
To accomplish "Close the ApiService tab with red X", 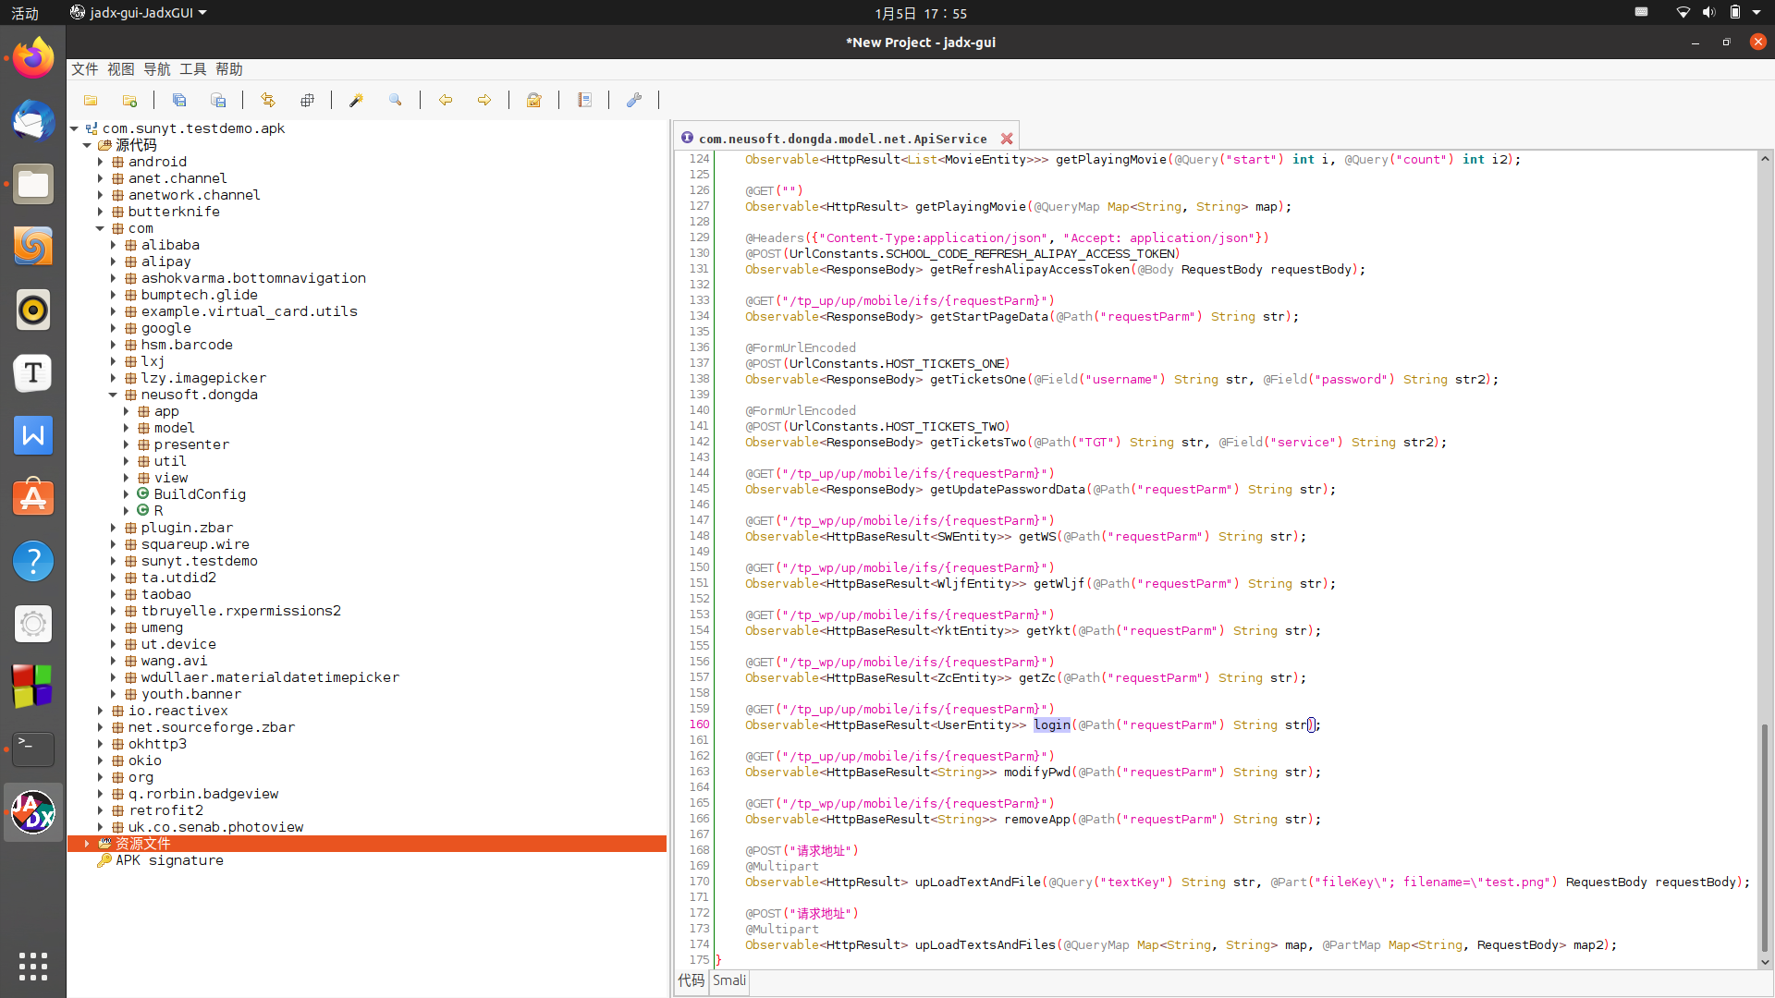I will (1007, 139).
